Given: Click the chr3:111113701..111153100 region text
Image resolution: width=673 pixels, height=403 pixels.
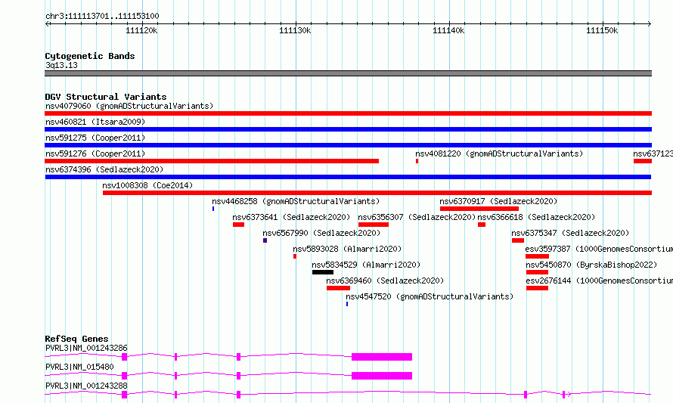Looking at the screenshot, I should (102, 17).
